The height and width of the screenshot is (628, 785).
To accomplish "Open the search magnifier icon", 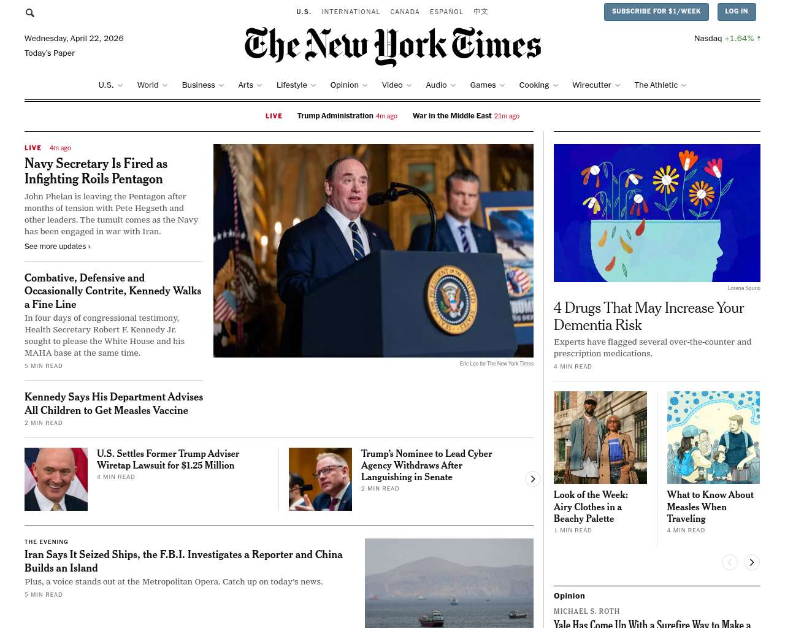I will pyautogui.click(x=30, y=12).
